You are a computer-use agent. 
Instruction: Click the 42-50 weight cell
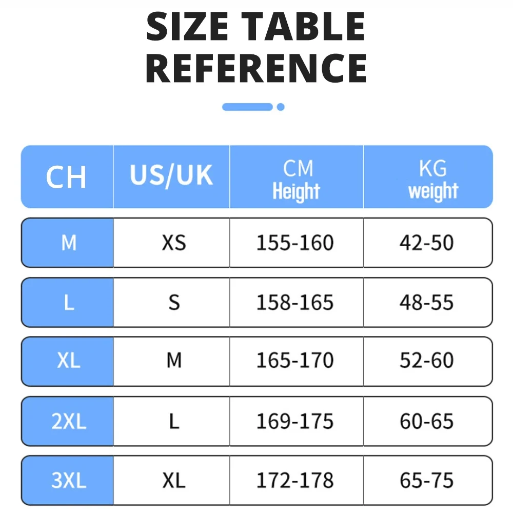pos(427,243)
